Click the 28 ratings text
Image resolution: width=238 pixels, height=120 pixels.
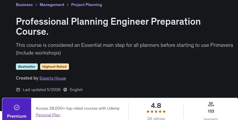pyautogui.click(x=156, y=118)
